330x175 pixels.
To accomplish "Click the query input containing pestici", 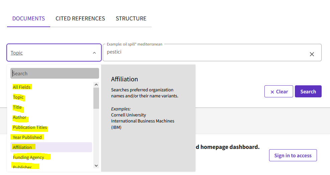I will pos(204,53).
